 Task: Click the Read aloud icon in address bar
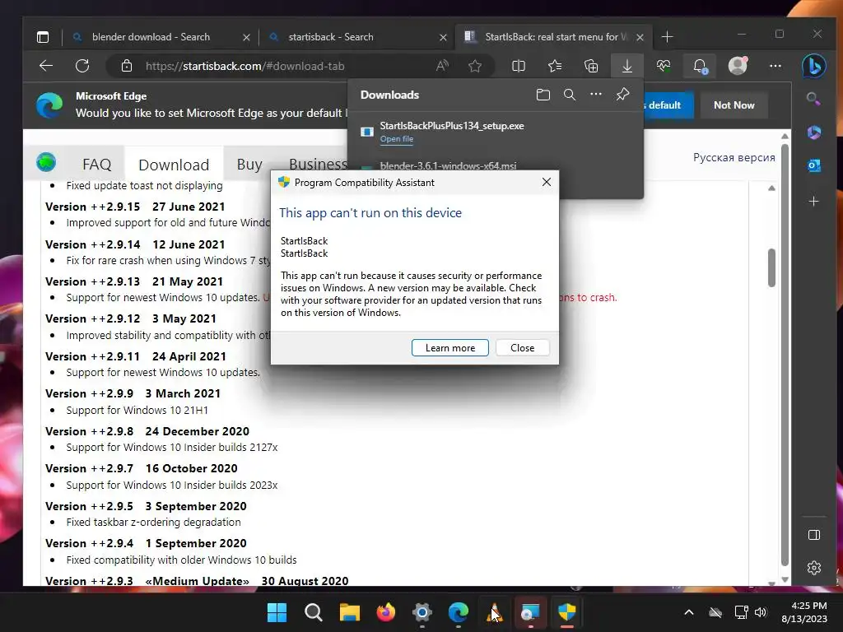coord(442,66)
